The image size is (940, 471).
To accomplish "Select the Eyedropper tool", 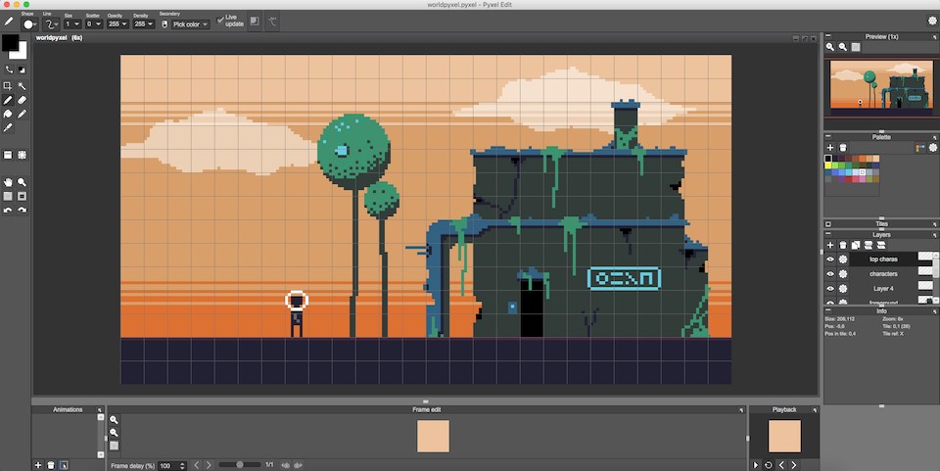I will (8, 127).
